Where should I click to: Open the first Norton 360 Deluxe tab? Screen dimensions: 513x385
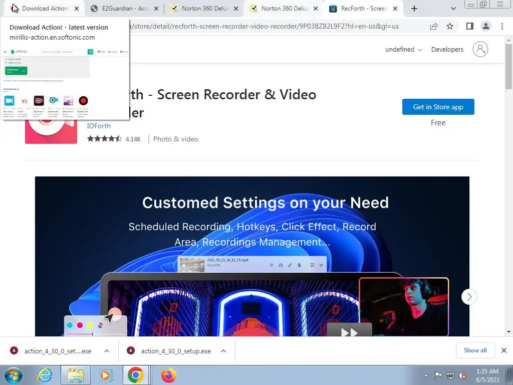(x=204, y=9)
